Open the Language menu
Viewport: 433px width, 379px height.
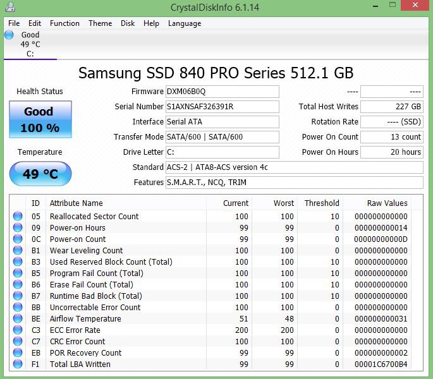(x=185, y=23)
